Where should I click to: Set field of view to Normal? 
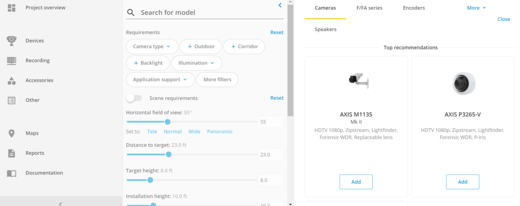tap(173, 131)
